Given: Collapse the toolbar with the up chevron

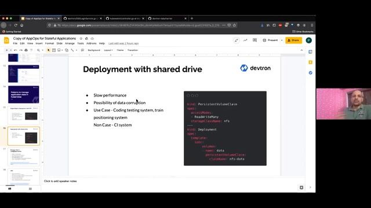Looking at the screenshot, I should tap(301, 50).
